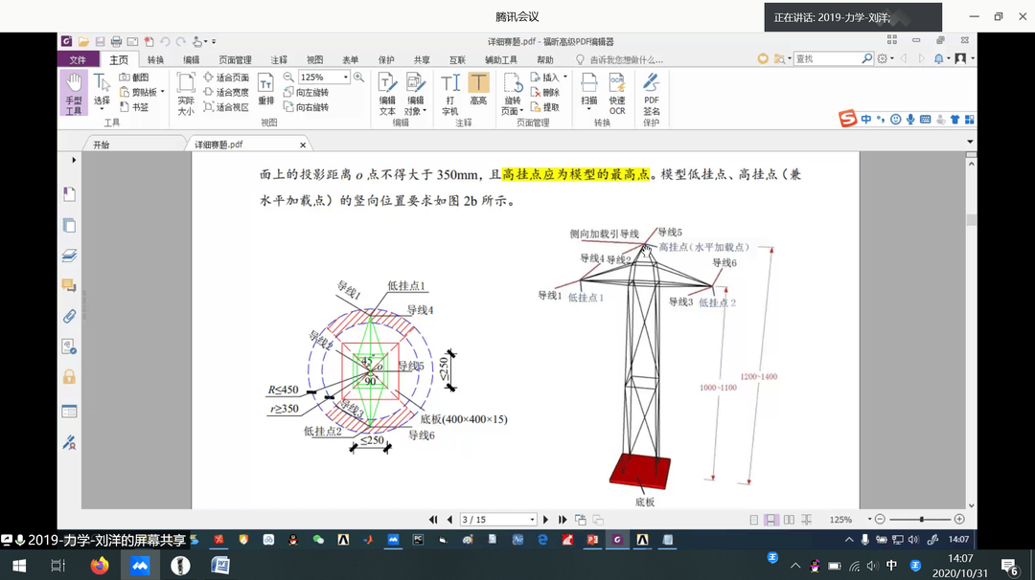Run Quick OCR (快速OCR)

tap(617, 92)
